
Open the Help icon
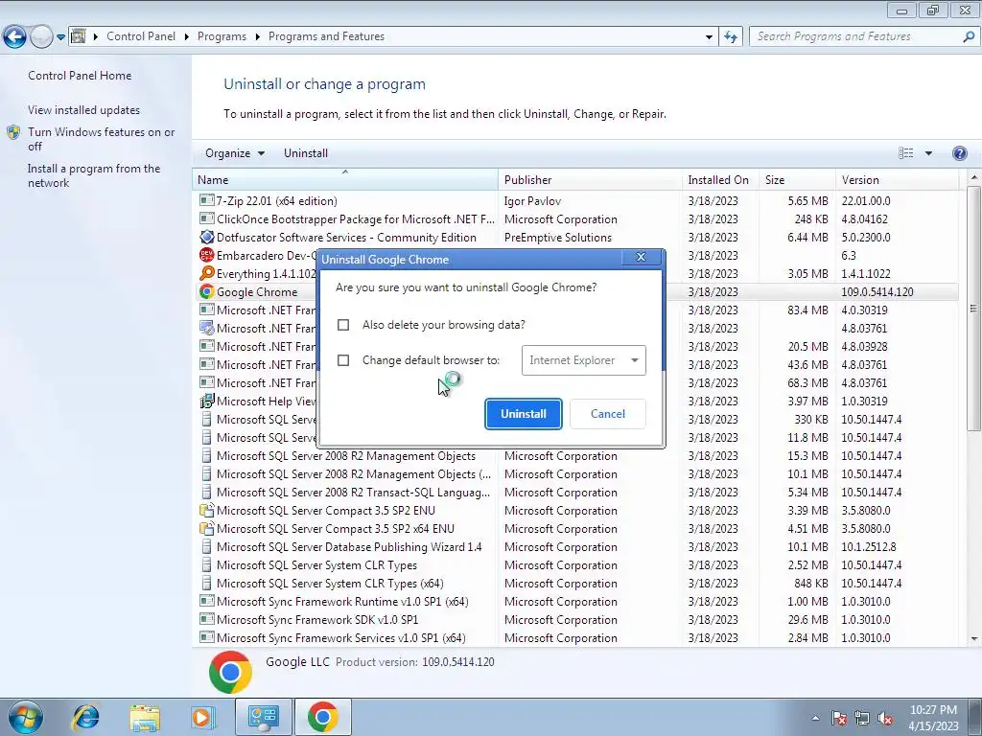959,153
